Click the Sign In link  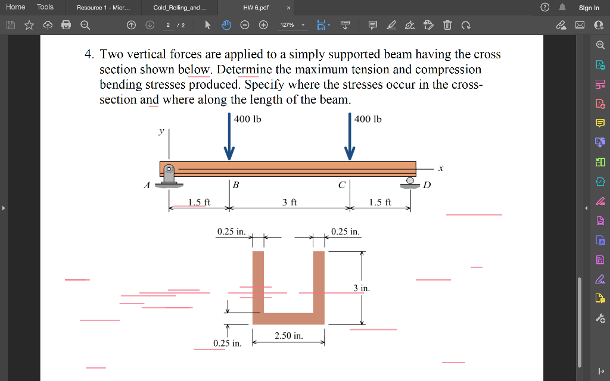pyautogui.click(x=589, y=8)
